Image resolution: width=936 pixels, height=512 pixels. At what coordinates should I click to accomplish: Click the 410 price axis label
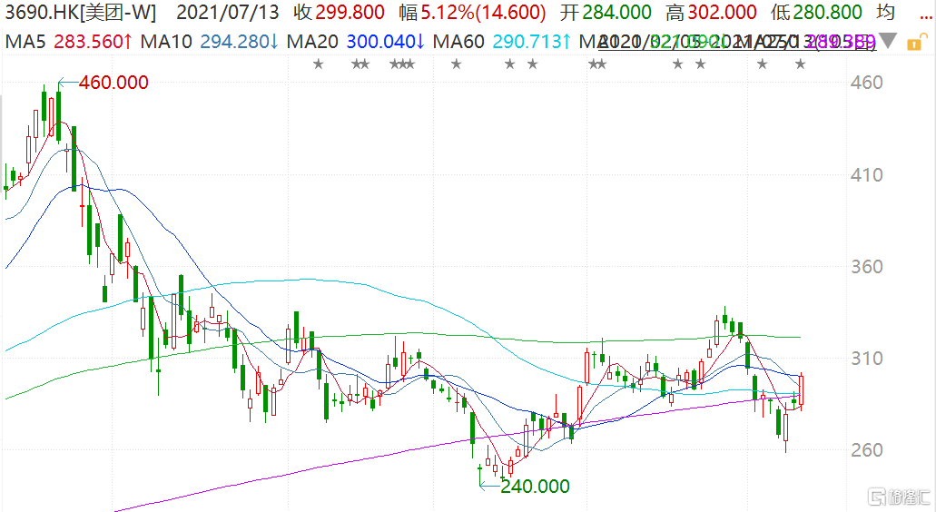[x=866, y=175]
